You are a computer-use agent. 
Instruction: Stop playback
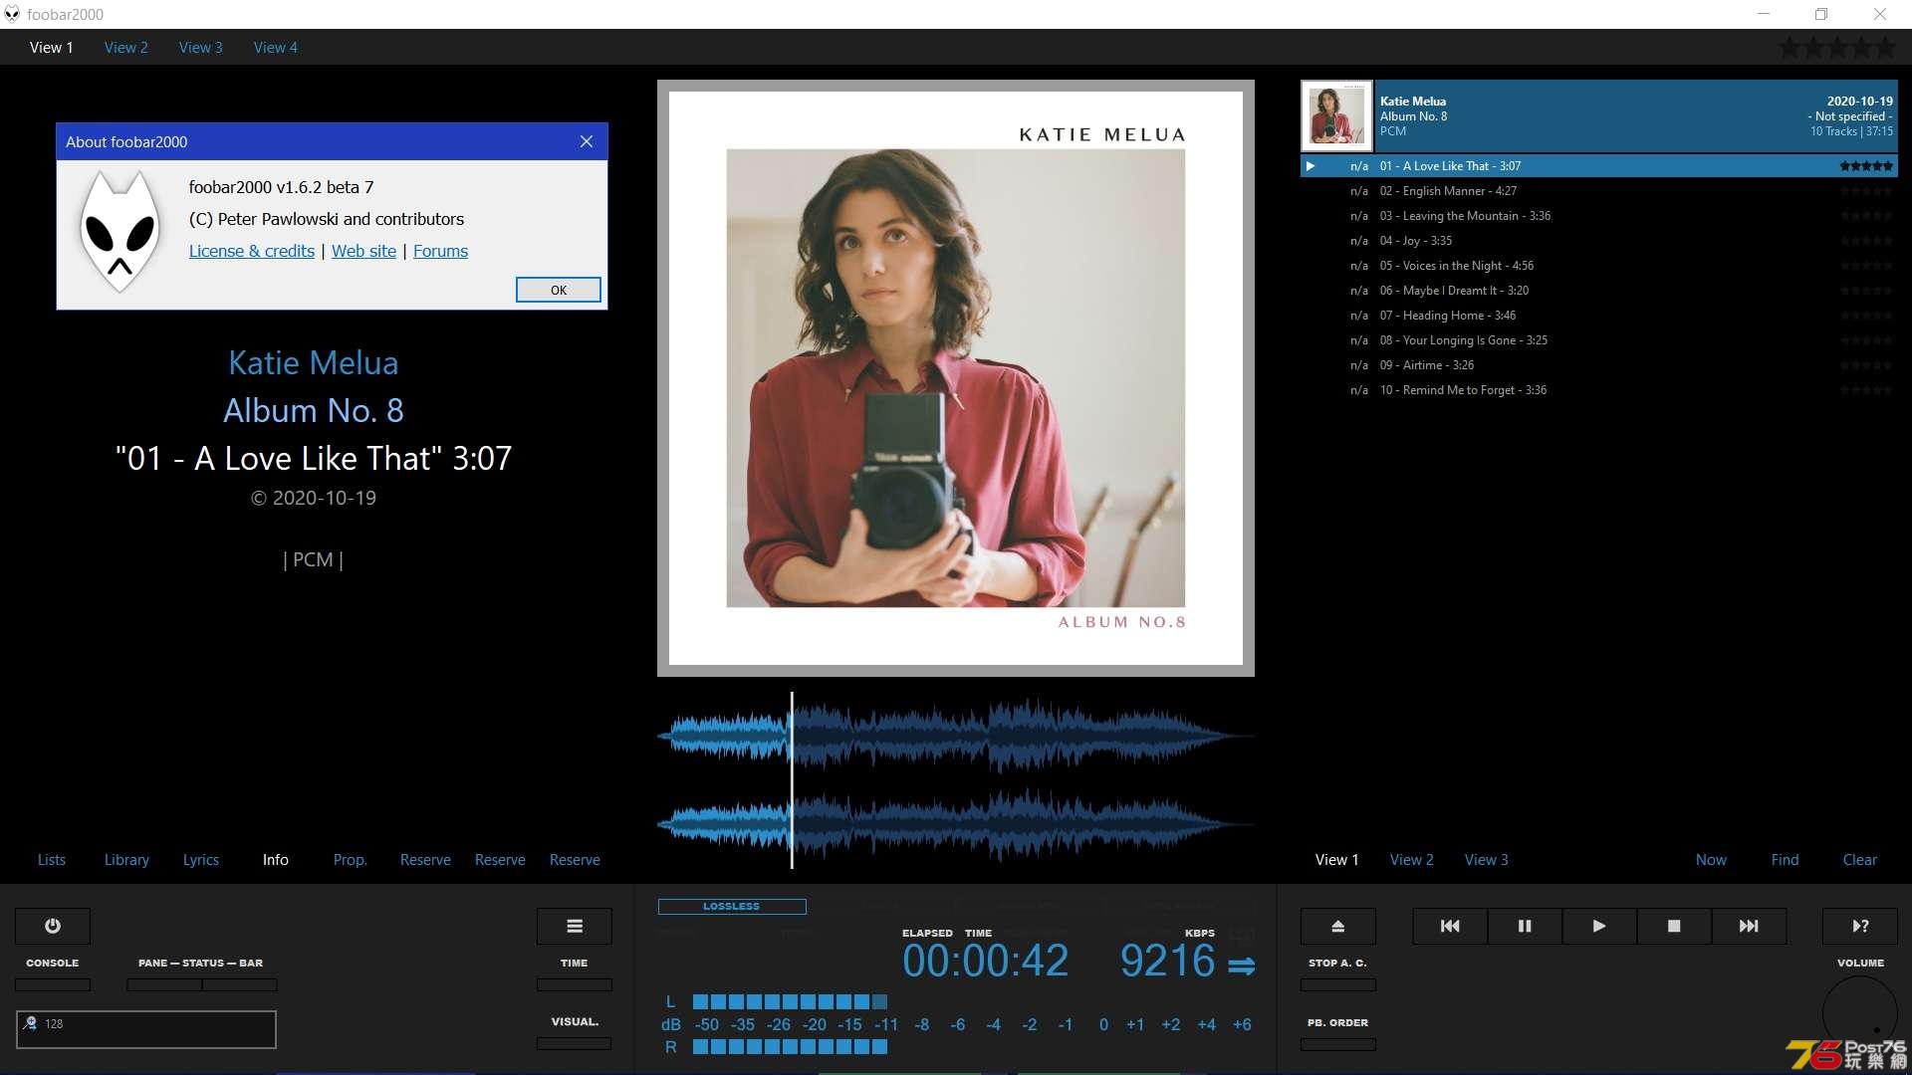1674,926
